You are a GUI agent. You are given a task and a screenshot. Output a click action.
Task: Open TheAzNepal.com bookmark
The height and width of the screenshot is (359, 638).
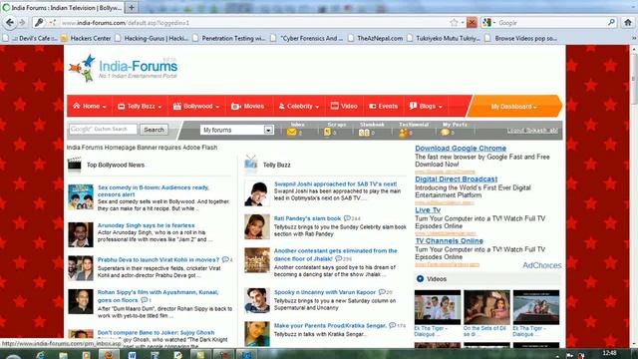[375, 38]
